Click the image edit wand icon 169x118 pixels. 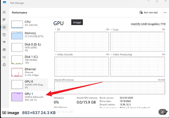pyautogui.click(x=162, y=112)
